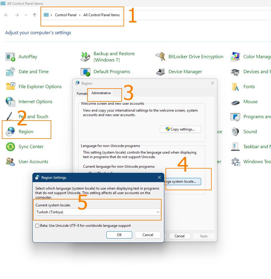The height and width of the screenshot is (279, 271).
Task: Open File Explorer Options folder icon
Action: 10,87
